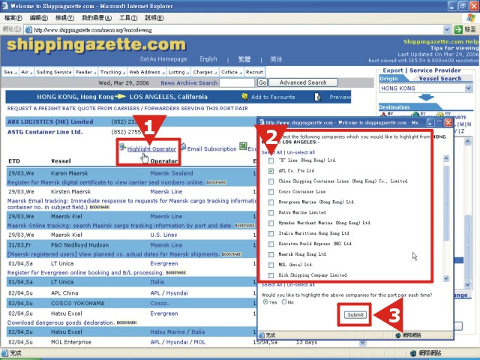Open the address bar URL dropdown arrow
Screen dimensions: 480x360
tap(447, 30)
